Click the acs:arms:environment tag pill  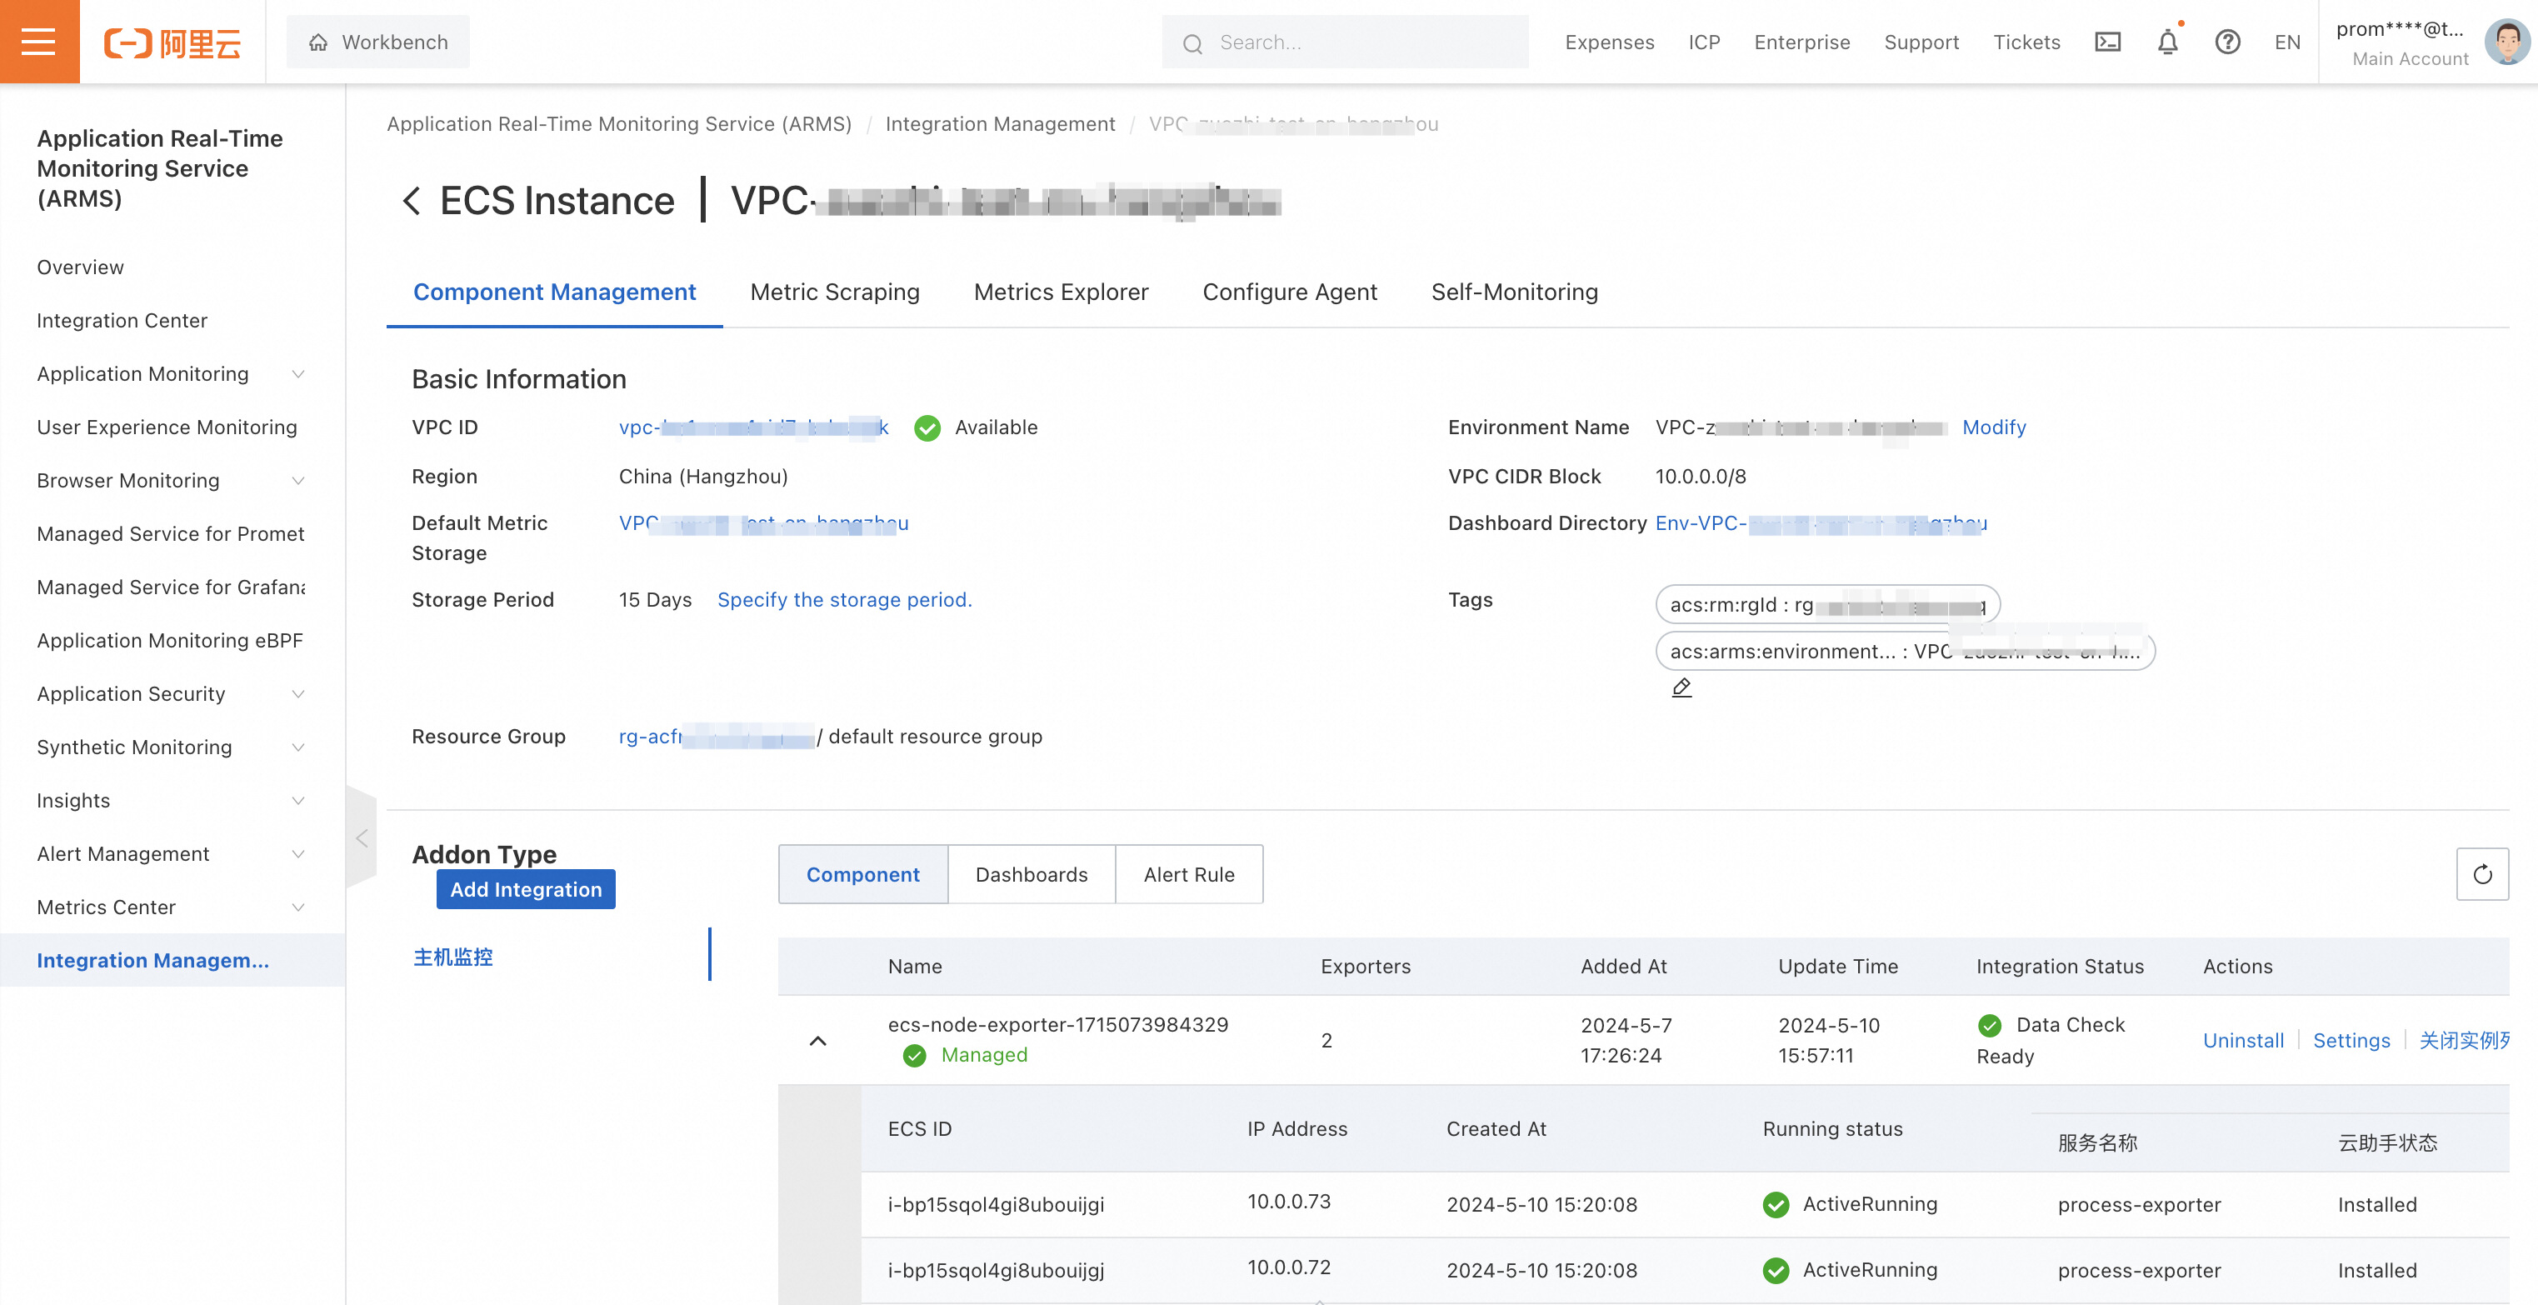pos(1906,651)
